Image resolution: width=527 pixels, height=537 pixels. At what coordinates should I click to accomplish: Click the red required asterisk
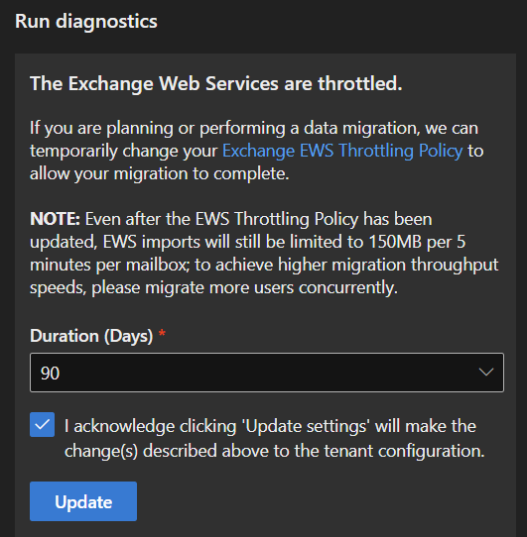[x=162, y=333]
